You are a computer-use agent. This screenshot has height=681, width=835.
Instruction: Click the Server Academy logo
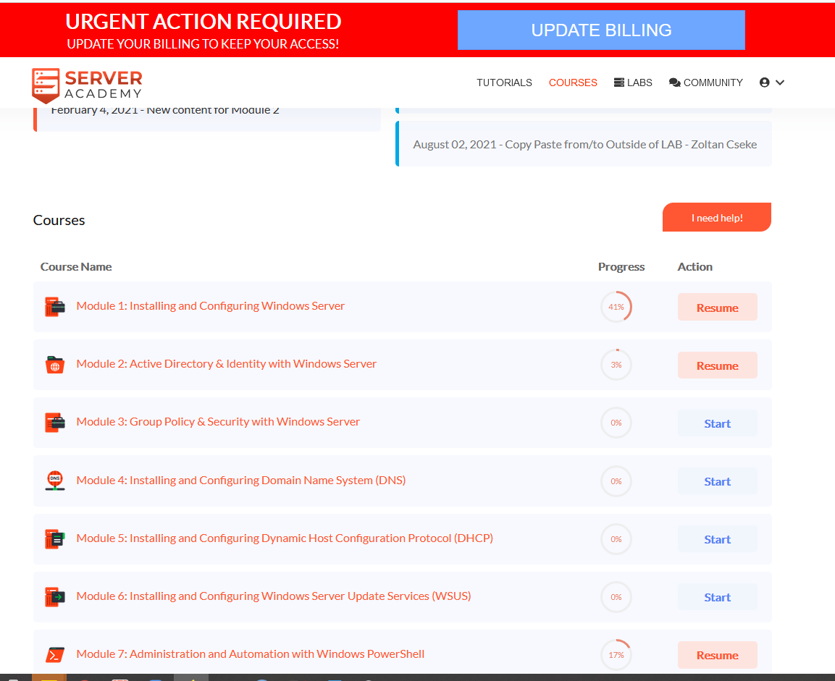tap(87, 84)
